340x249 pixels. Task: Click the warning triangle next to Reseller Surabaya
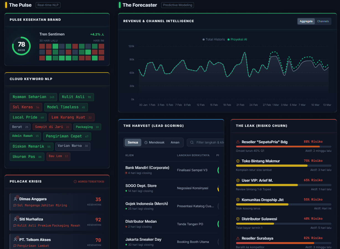(x=238, y=238)
